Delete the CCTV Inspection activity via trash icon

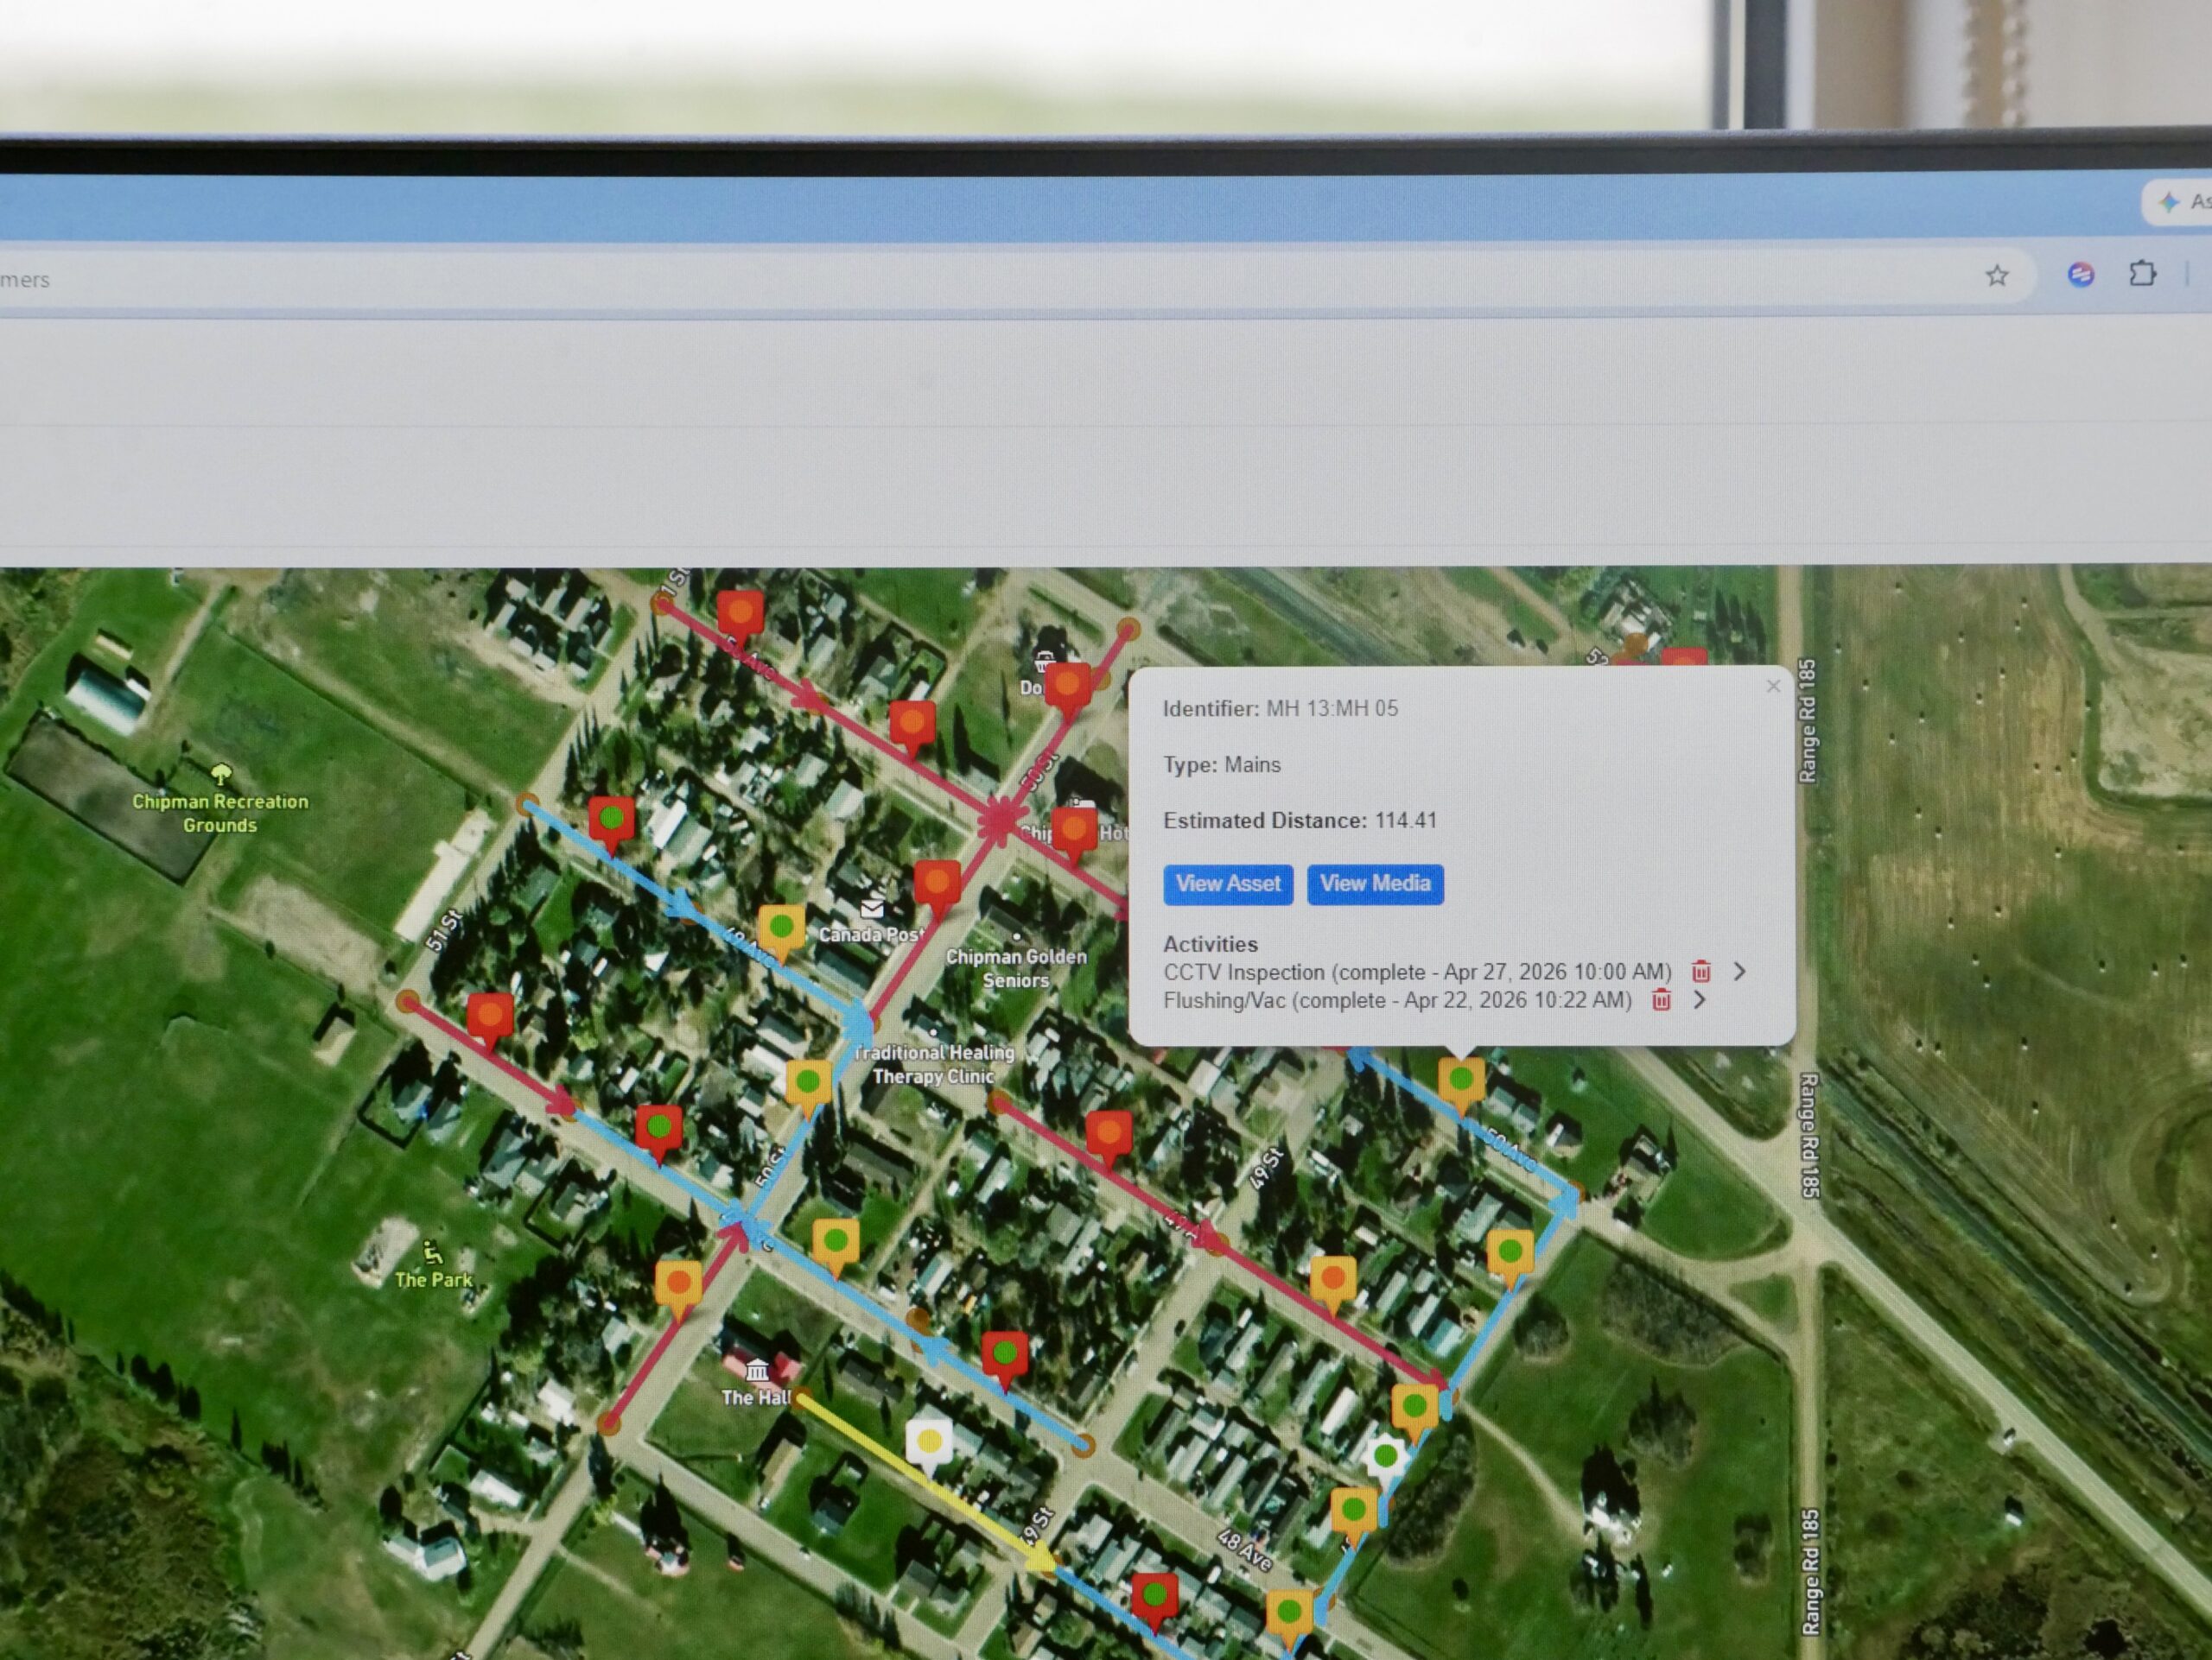1701,972
